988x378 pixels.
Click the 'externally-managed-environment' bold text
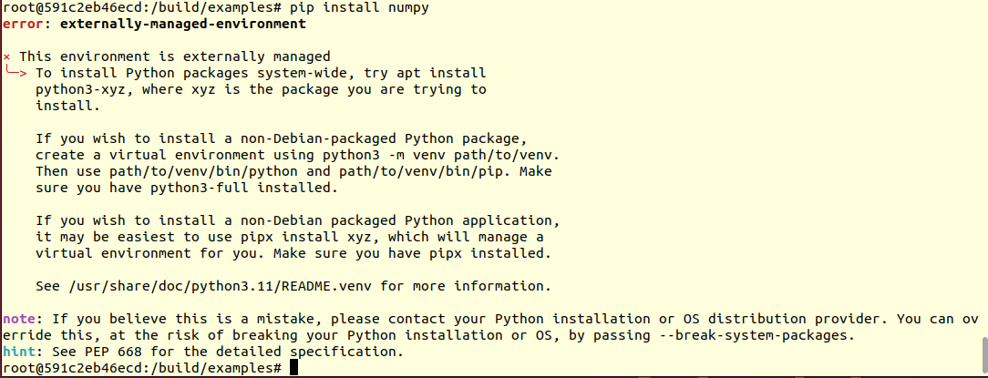pos(182,25)
